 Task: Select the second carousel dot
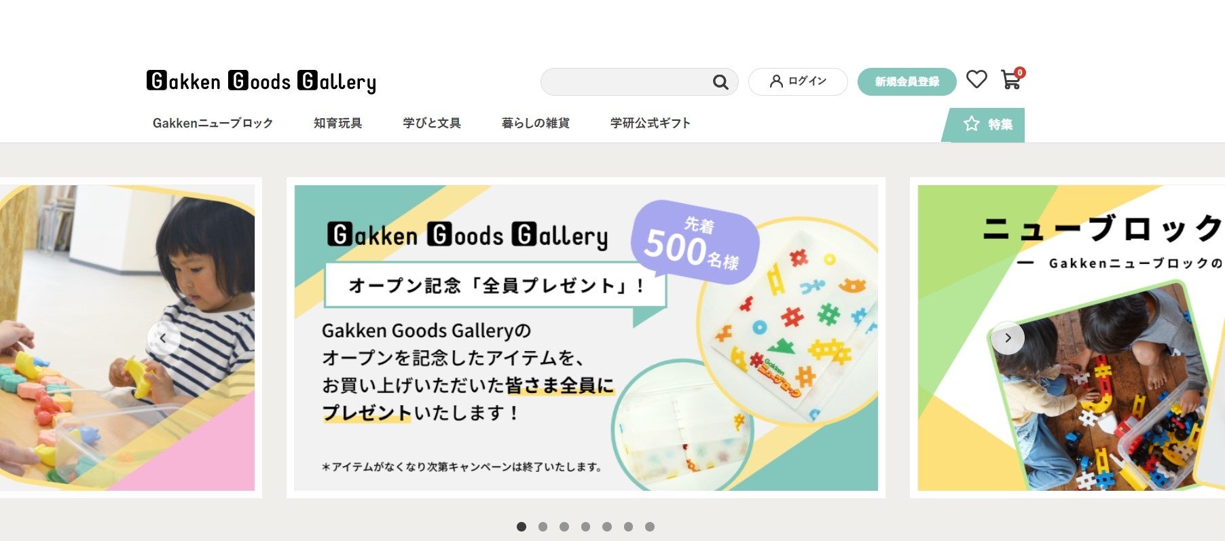pos(543,527)
